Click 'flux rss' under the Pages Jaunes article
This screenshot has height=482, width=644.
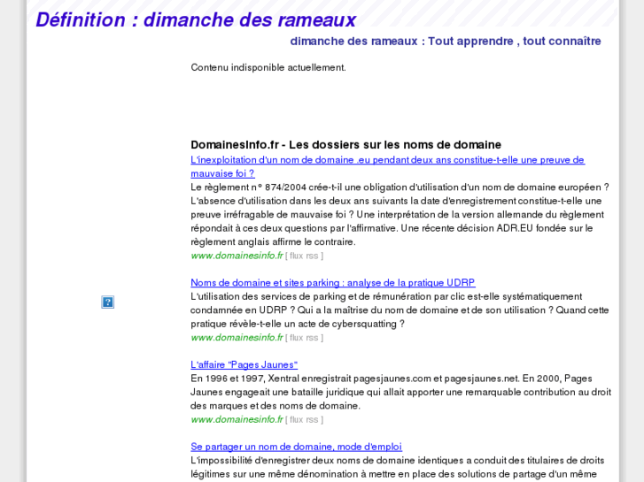(304, 420)
